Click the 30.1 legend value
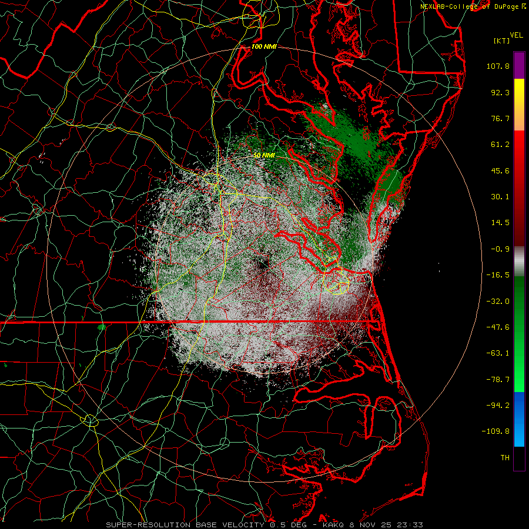Image resolution: width=529 pixels, height=529 pixels. pyautogui.click(x=500, y=197)
